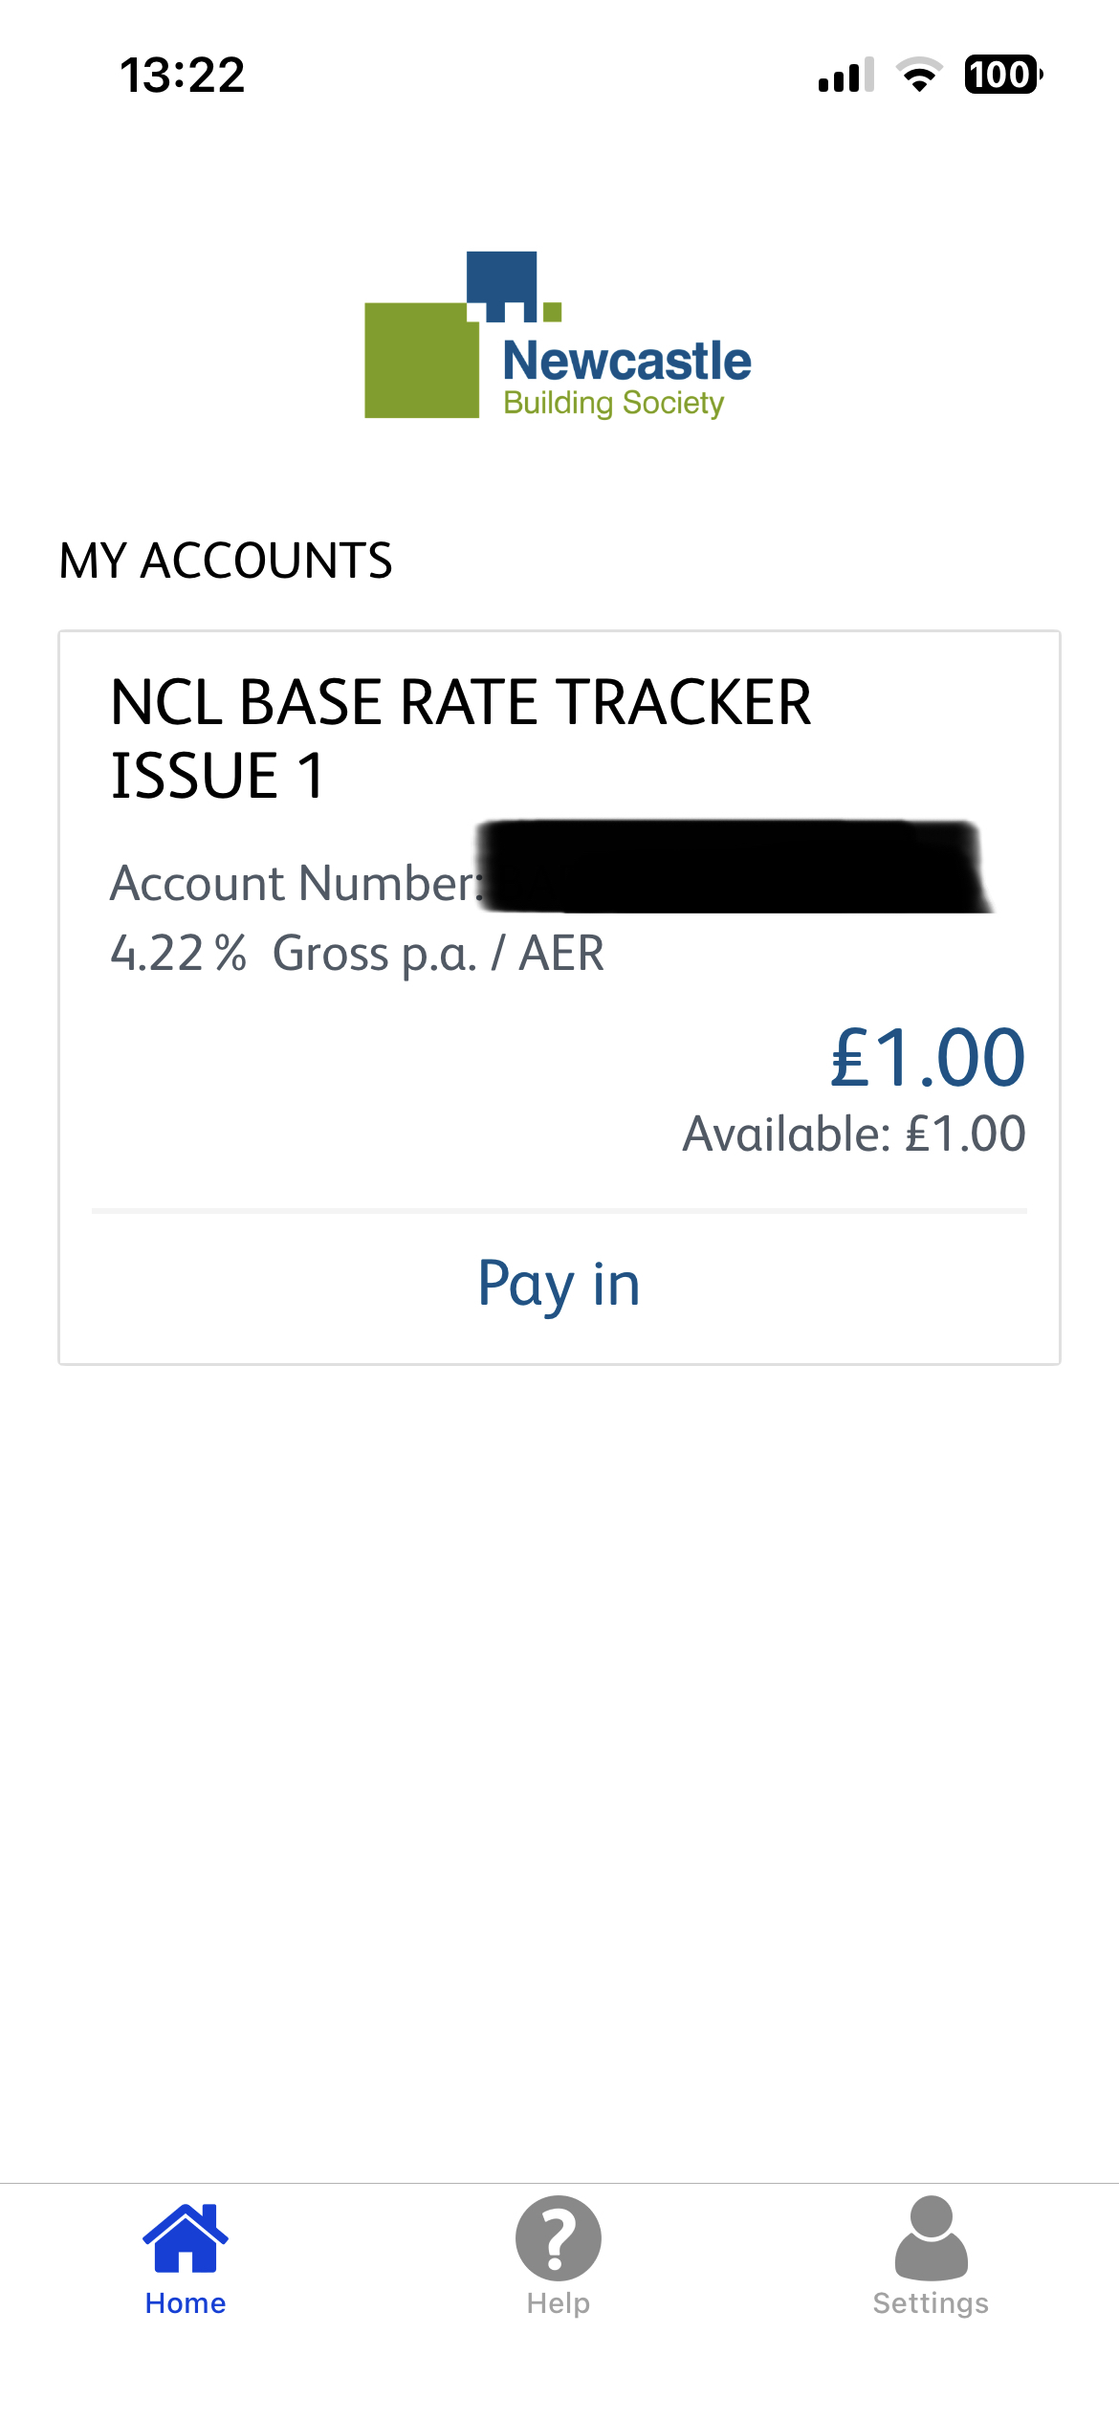
Task: Select the Home tab label
Action: 186,2303
